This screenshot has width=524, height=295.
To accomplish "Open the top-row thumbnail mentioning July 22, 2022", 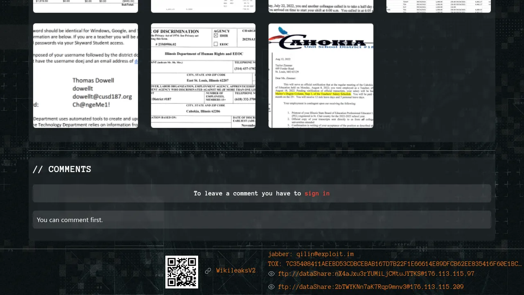I will tap(321, 6).
